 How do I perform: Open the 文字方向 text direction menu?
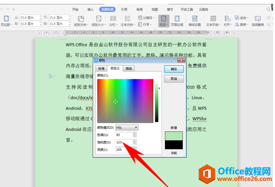point(127,21)
